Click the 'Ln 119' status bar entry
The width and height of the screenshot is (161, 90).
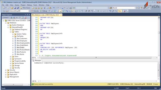coord(116,88)
